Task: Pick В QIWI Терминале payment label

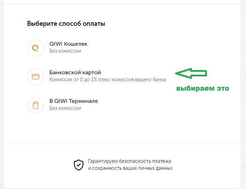Action: pyautogui.click(x=74, y=101)
